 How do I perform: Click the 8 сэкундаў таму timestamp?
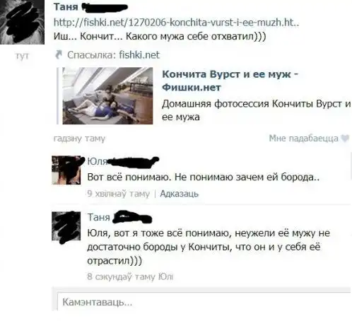click(122, 276)
